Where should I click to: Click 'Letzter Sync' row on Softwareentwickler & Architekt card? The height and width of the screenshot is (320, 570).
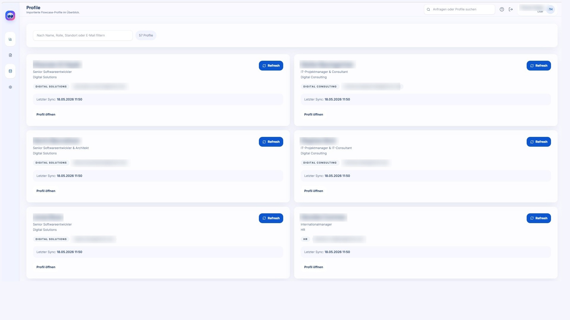click(158, 176)
